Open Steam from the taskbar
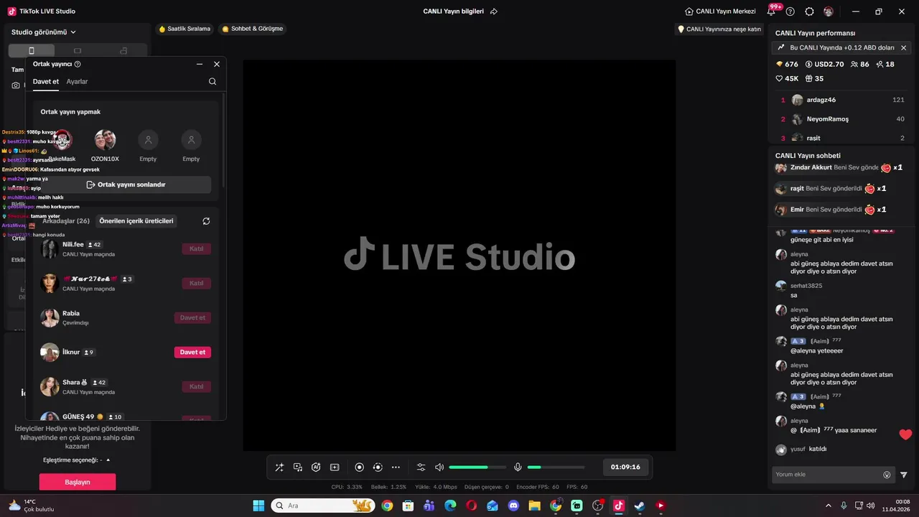The image size is (919, 517). [x=640, y=506]
